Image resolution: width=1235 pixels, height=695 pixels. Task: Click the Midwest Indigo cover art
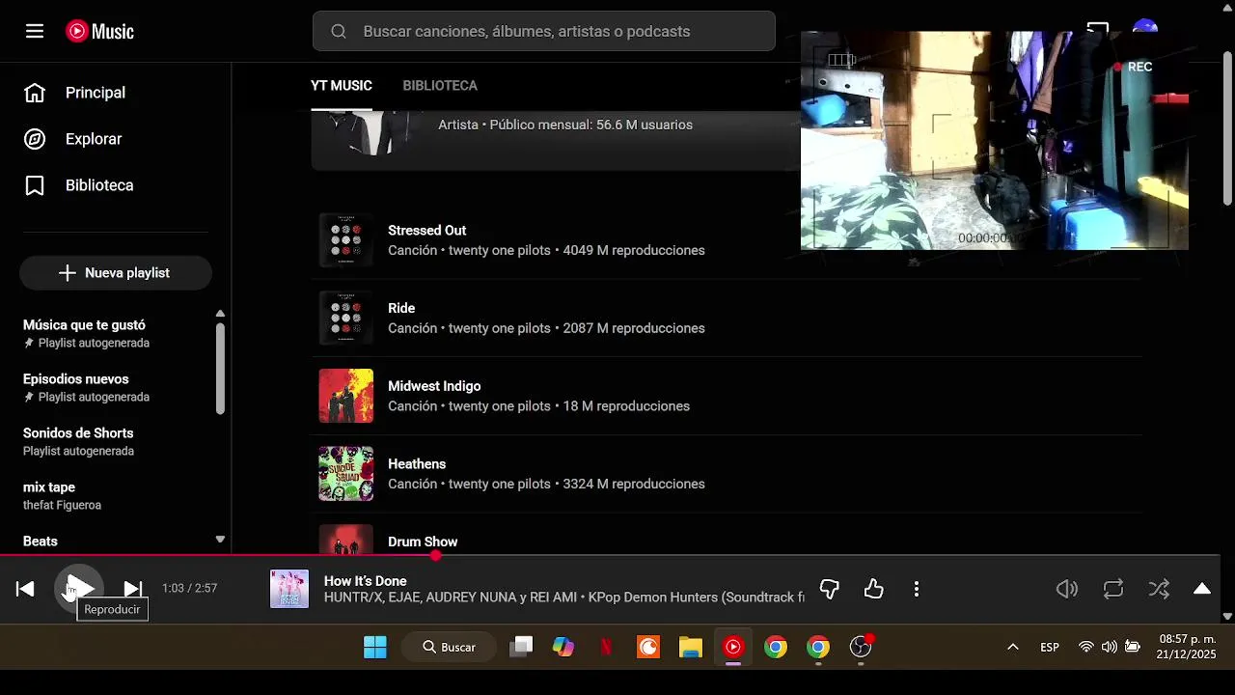click(x=346, y=396)
